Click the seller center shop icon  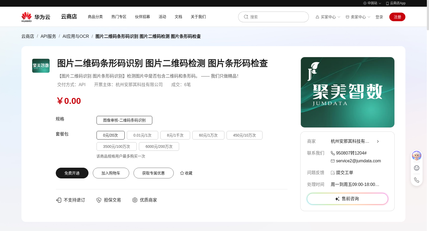coord(347,17)
